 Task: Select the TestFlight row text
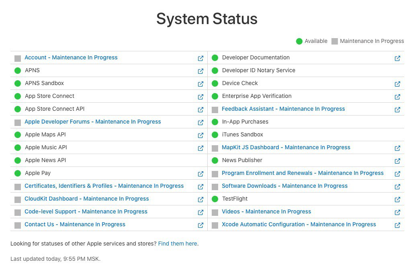pos(235,199)
